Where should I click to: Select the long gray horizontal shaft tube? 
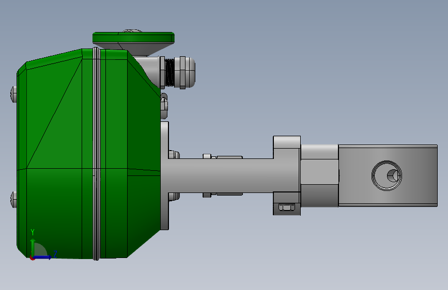coord(220,175)
